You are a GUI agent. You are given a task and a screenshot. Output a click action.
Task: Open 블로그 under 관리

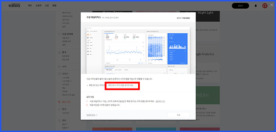pyautogui.click(x=65, y=124)
